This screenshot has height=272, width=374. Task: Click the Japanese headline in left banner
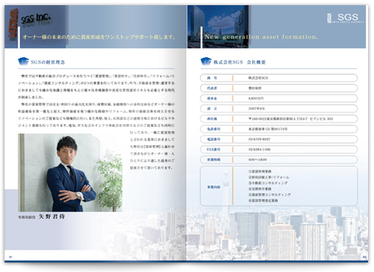(99, 37)
